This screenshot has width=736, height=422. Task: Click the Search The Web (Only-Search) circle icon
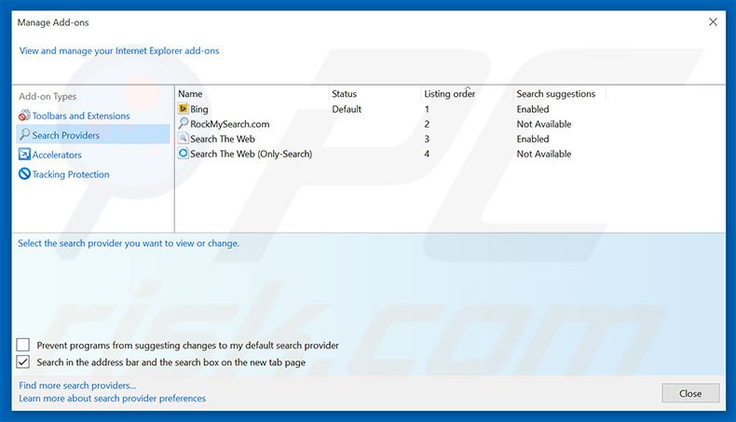click(183, 153)
